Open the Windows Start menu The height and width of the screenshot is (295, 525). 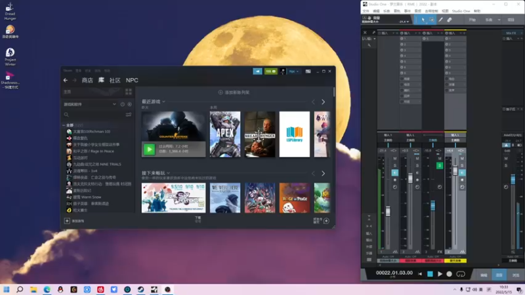(7, 289)
